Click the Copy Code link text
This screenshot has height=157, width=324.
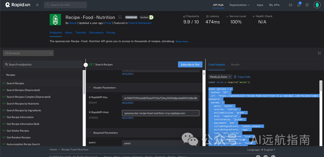(244, 77)
